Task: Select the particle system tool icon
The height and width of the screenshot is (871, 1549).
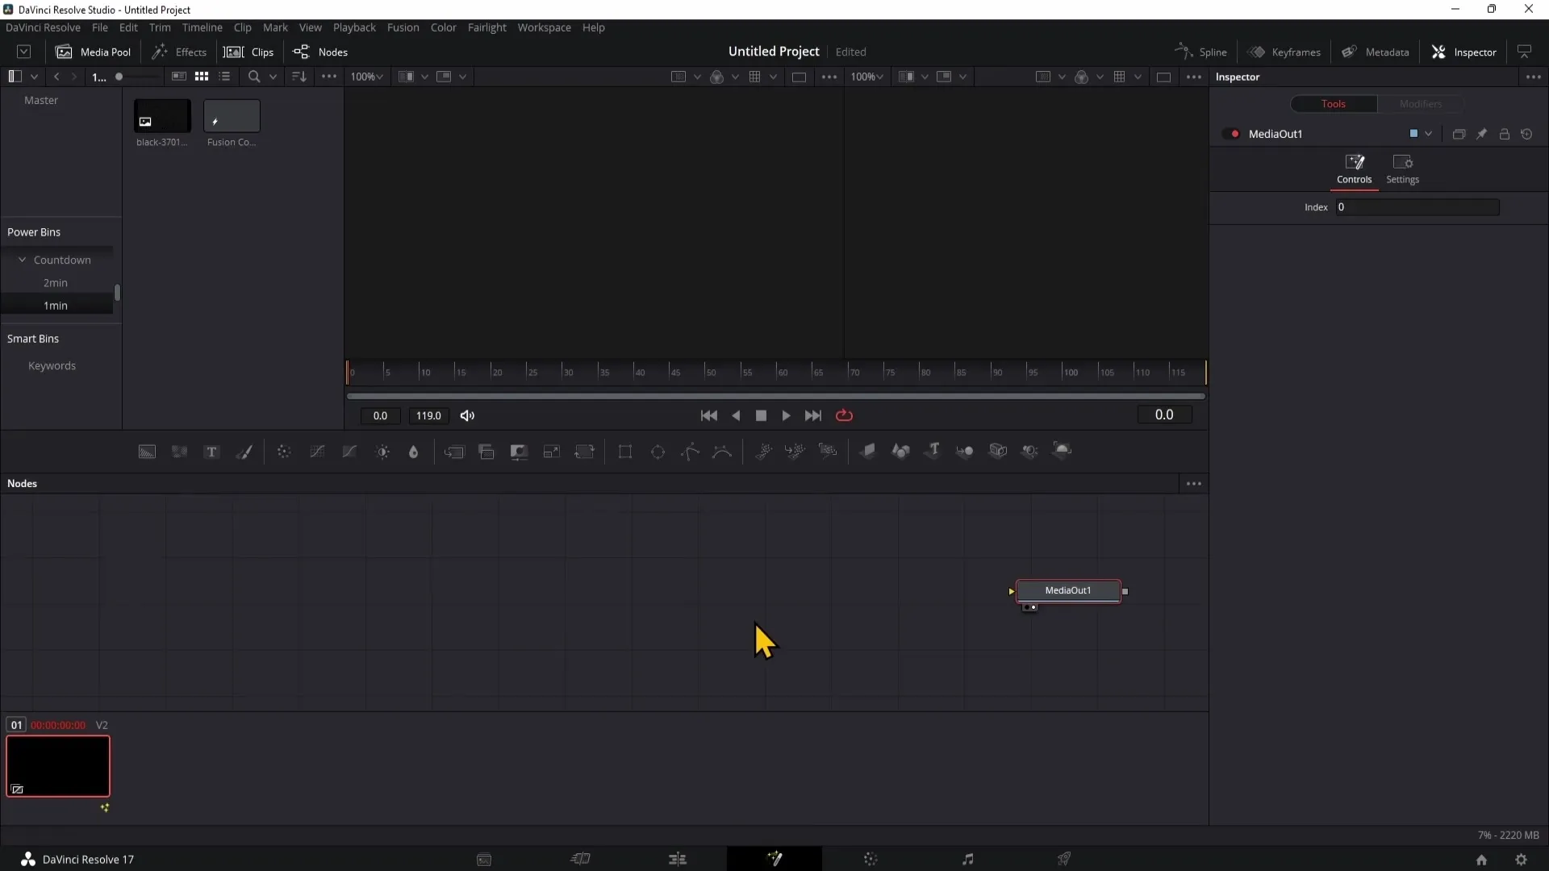Action: click(764, 451)
